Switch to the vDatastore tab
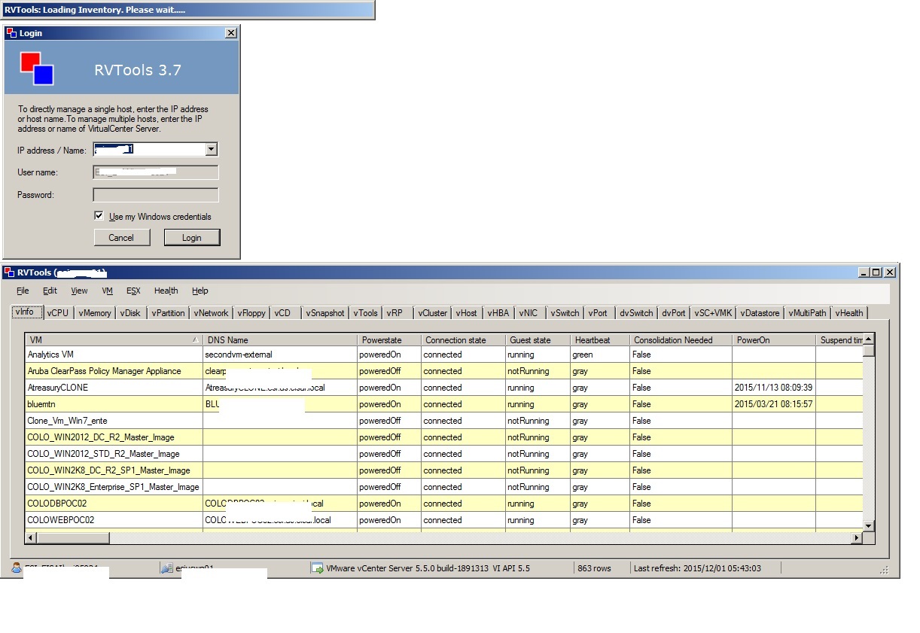Viewport: 920px width, 633px height. pos(760,313)
